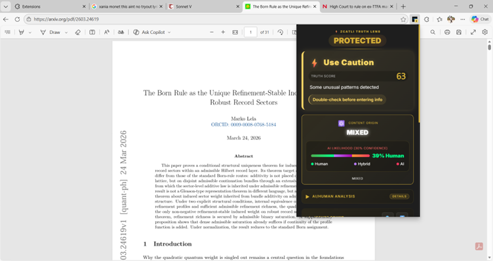Open a new browser tab
This screenshot has height=261, width=493.
coord(403,7)
